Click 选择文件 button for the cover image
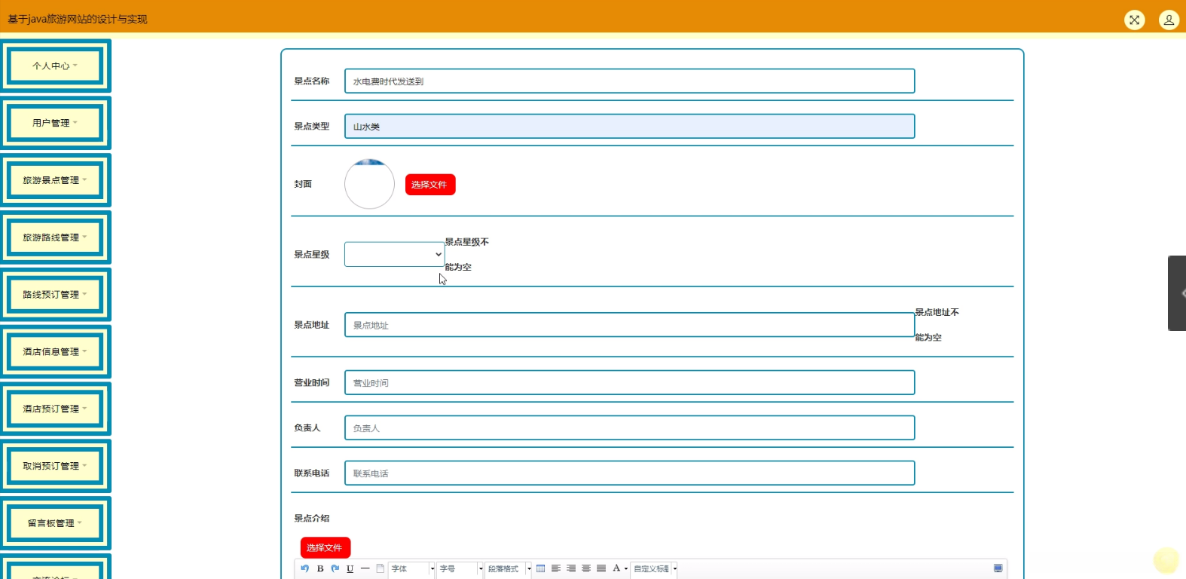 (430, 185)
